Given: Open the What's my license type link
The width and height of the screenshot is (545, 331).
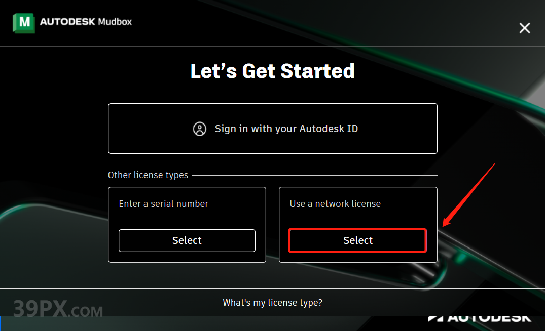Looking at the screenshot, I should 272,303.
